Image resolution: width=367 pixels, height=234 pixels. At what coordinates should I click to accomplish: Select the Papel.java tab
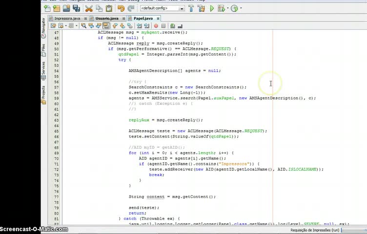143,18
